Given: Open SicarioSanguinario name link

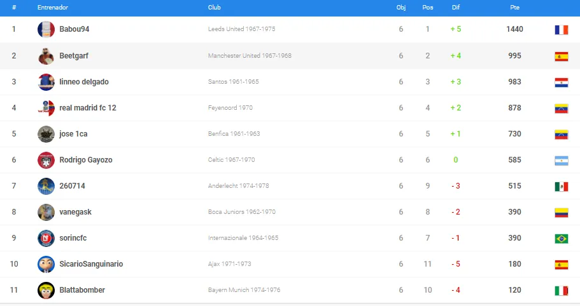Looking at the screenshot, I should click(x=91, y=264).
